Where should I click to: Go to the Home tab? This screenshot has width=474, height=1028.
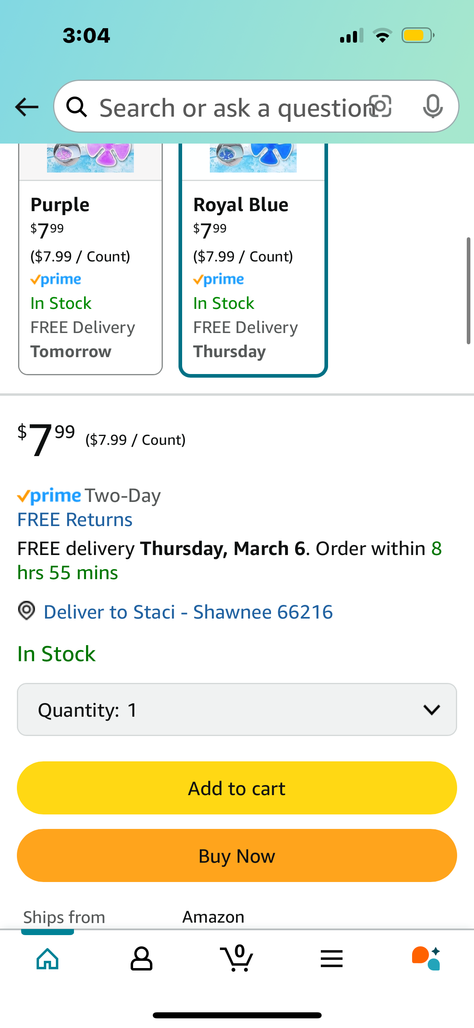47,958
